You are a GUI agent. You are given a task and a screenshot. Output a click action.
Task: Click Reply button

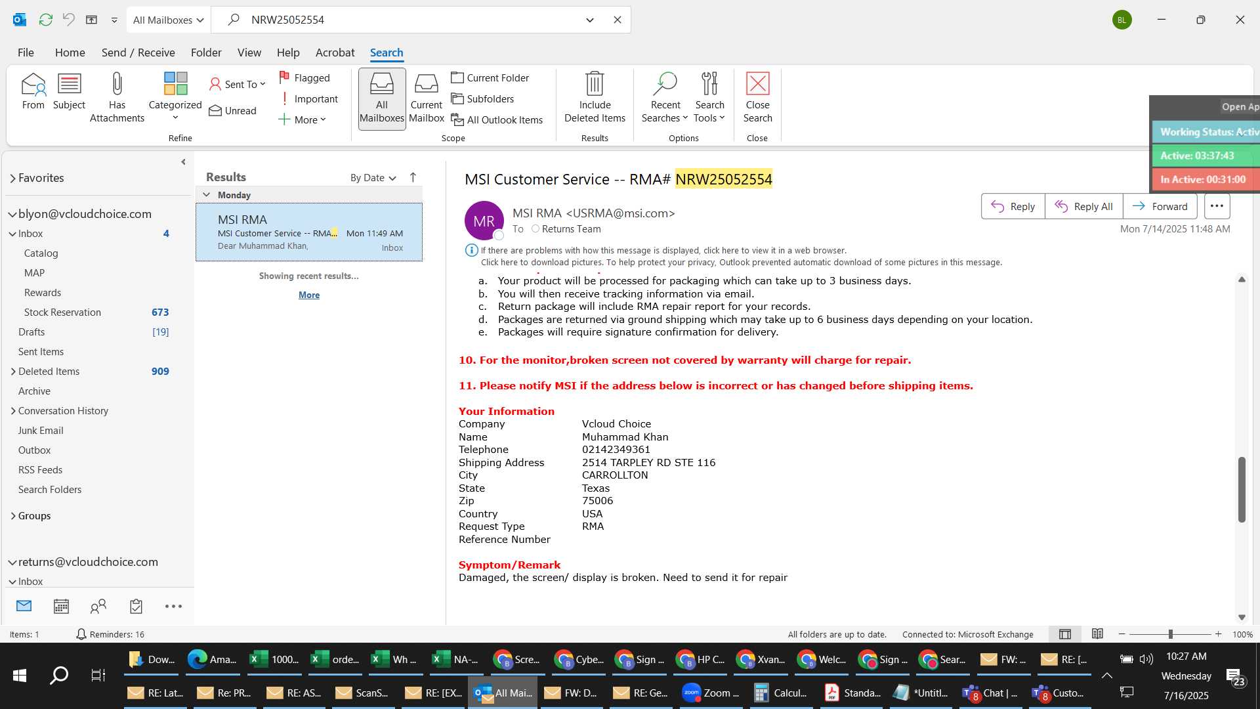[1013, 206]
